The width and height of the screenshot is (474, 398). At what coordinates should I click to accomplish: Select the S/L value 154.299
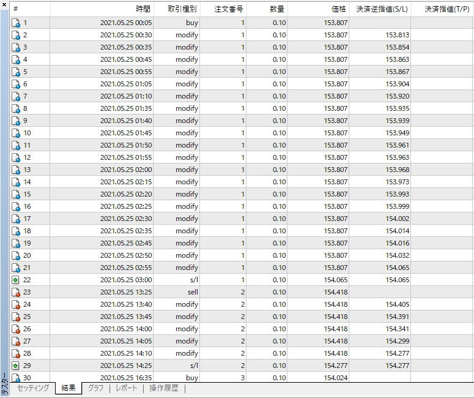(x=397, y=342)
